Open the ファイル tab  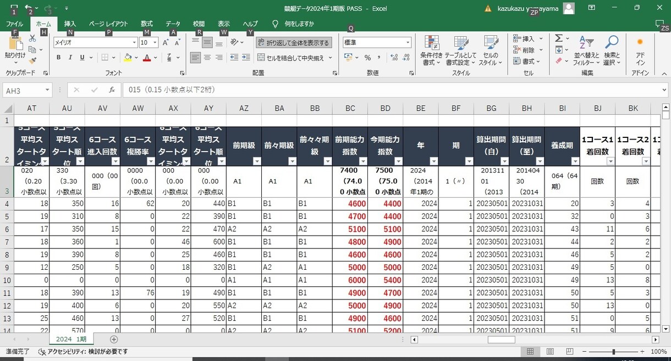click(14, 24)
